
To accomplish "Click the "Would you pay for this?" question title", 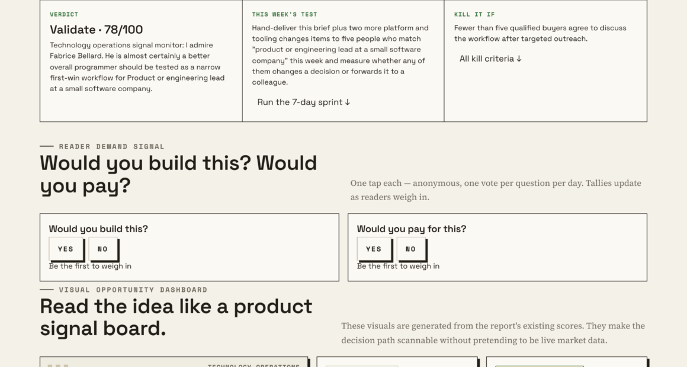I will tap(412, 229).
